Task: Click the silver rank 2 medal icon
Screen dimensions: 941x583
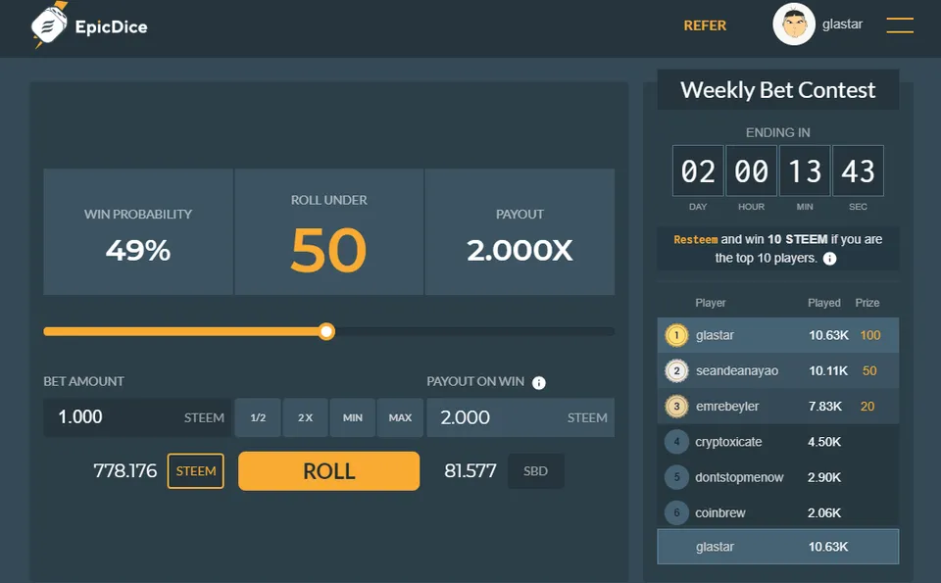Action: (676, 370)
